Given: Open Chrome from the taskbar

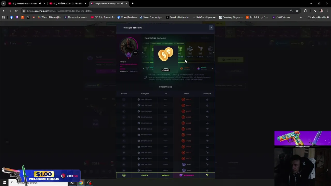Looking at the screenshot, I should pyautogui.click(x=81, y=183).
